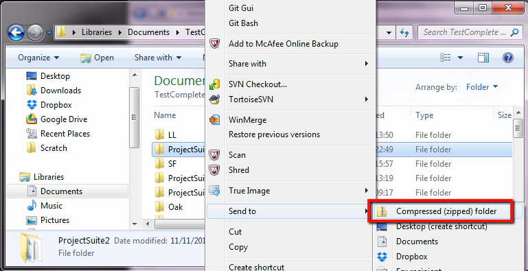
Task: Open the Organize dropdown
Action: click(x=38, y=58)
